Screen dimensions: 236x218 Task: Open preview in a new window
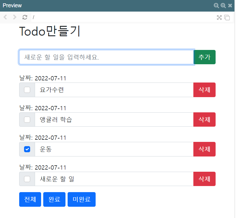click(x=227, y=17)
